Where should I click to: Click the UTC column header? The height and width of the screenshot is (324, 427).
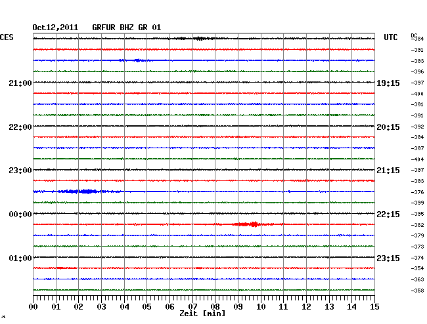click(390, 37)
